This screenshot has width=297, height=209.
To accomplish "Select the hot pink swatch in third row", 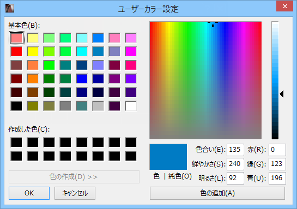I will click(131, 65).
